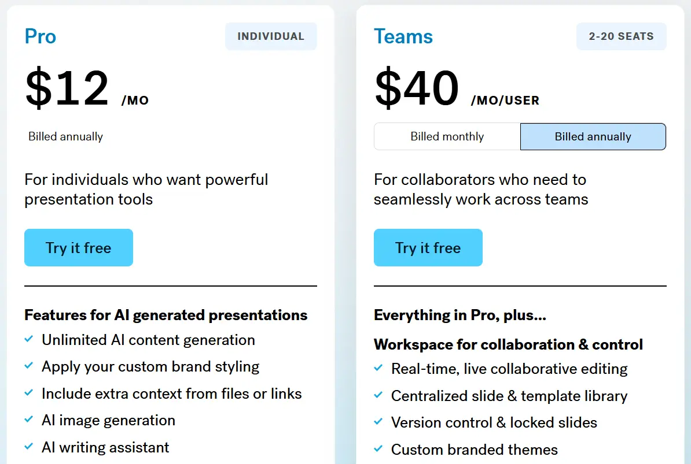Click checkmark next to Apply your custom brand styling
Screen dimensions: 691x464
point(28,366)
